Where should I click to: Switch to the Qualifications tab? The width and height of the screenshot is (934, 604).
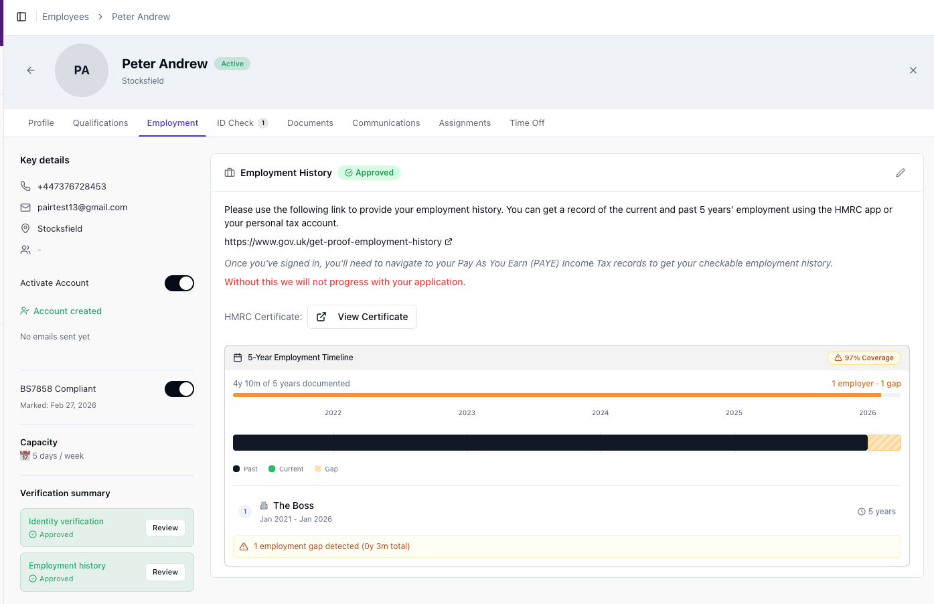pos(100,123)
